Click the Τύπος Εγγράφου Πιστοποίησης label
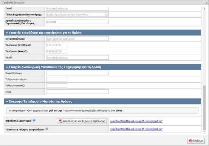The height and width of the screenshot is (146, 209). tap(23, 14)
